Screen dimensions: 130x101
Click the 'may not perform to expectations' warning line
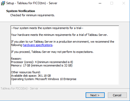(x=52, y=52)
